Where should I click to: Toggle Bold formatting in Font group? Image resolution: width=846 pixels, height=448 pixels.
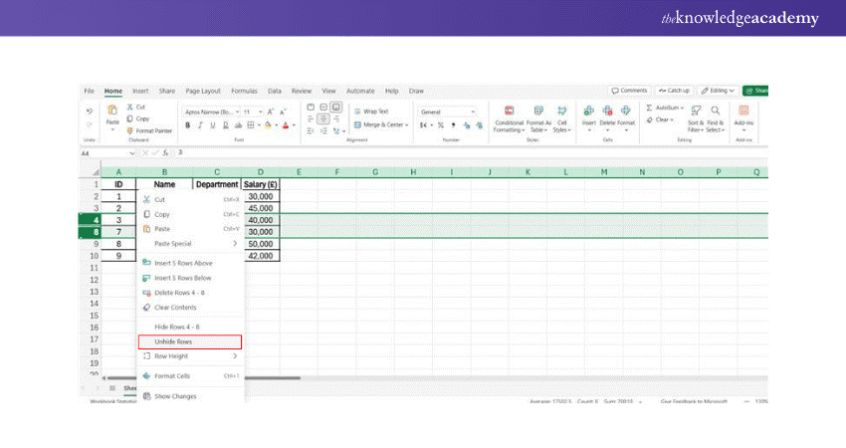(187, 125)
